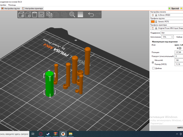Open the supports dropdown
183x137 pixels.
(x=172, y=33)
